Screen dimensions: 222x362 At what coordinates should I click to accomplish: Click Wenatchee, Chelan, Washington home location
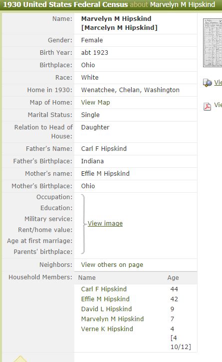click(130, 90)
